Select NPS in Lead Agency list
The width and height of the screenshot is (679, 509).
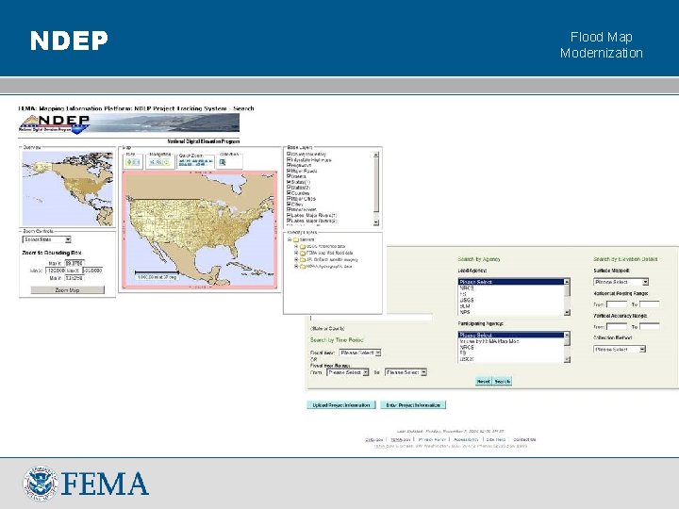[x=511, y=312]
